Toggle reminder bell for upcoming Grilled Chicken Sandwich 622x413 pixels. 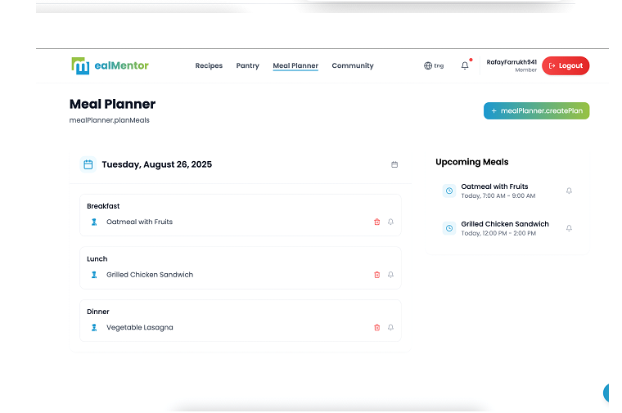pyautogui.click(x=569, y=228)
